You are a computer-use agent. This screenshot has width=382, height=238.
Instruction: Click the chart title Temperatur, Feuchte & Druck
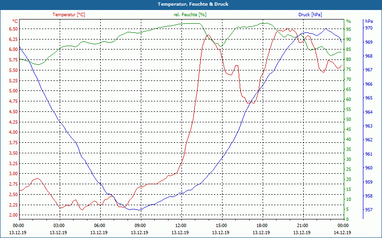(x=193, y=4)
